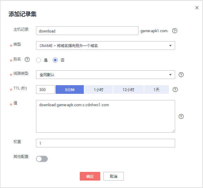Focus the 主机记录 input with download
Screen dimensions: 203x188
point(87,31)
